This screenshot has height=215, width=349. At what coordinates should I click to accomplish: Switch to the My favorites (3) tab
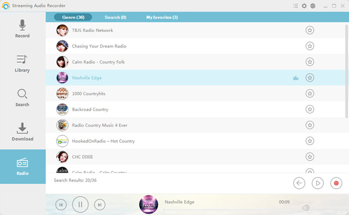162,17
